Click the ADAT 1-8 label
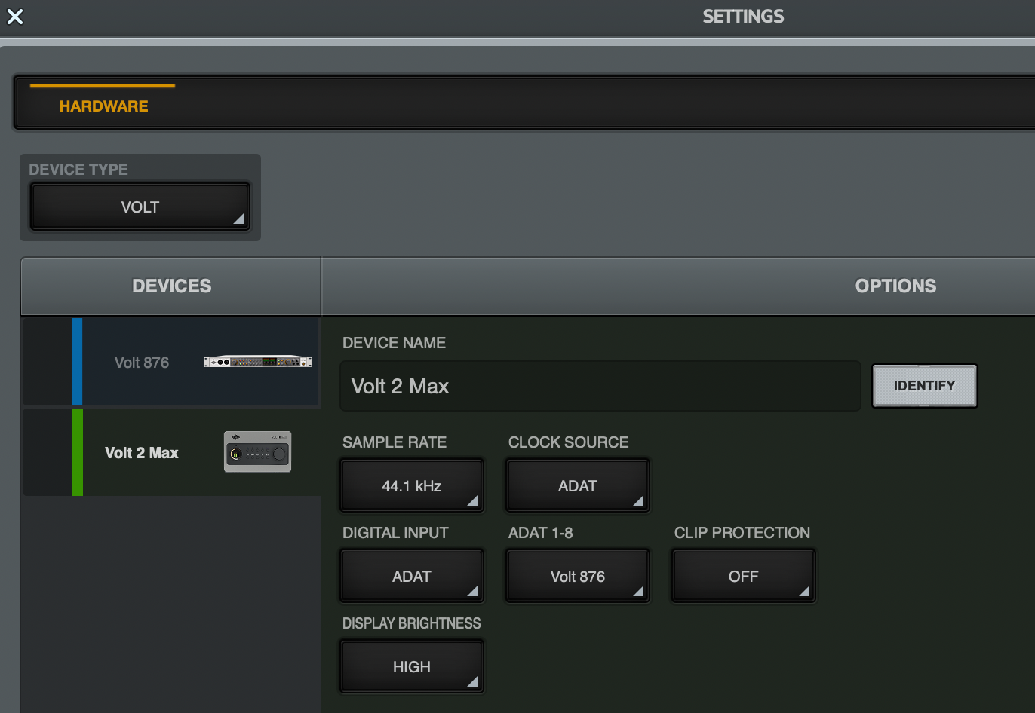This screenshot has height=713, width=1035. [540, 533]
